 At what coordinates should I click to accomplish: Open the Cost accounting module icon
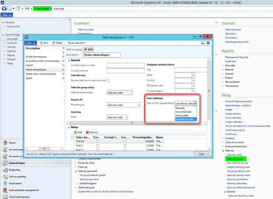5,177
